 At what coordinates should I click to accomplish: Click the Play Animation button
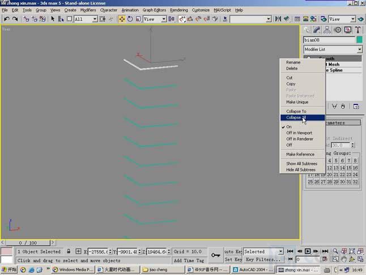(308, 251)
